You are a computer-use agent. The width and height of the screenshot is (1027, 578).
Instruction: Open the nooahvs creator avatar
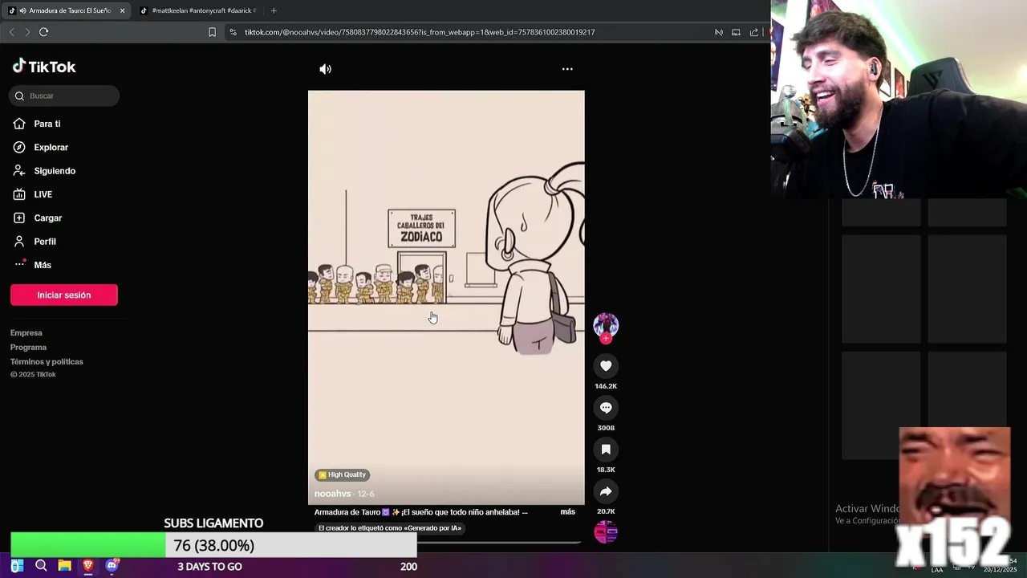(x=606, y=325)
